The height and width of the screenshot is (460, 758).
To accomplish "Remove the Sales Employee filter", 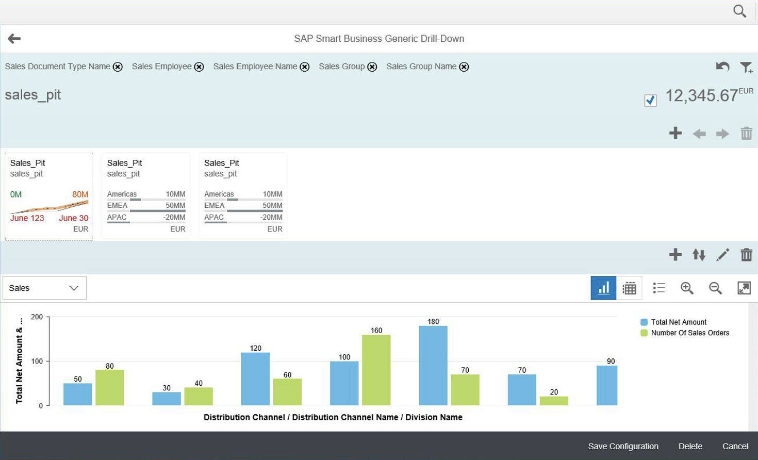I will coord(199,67).
